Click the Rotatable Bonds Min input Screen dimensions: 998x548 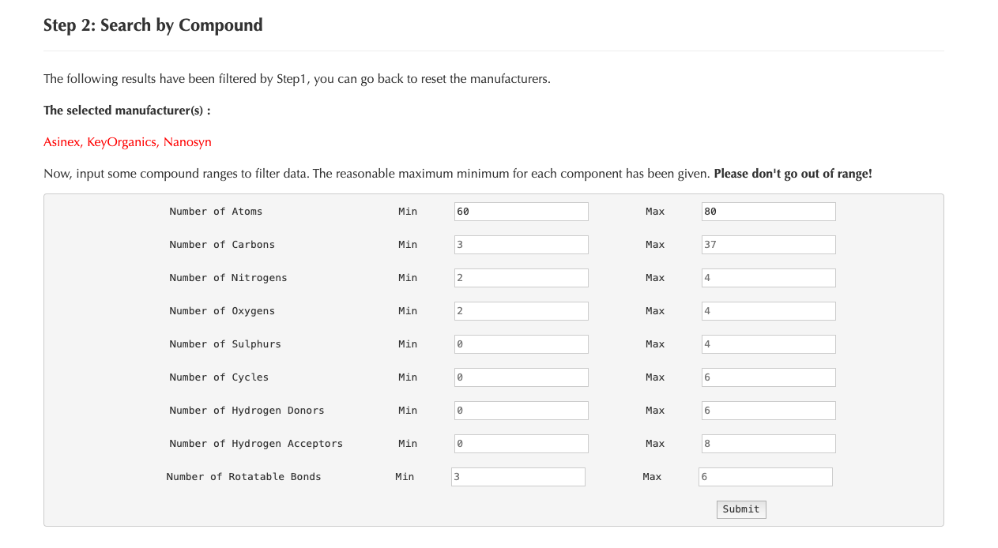(518, 477)
